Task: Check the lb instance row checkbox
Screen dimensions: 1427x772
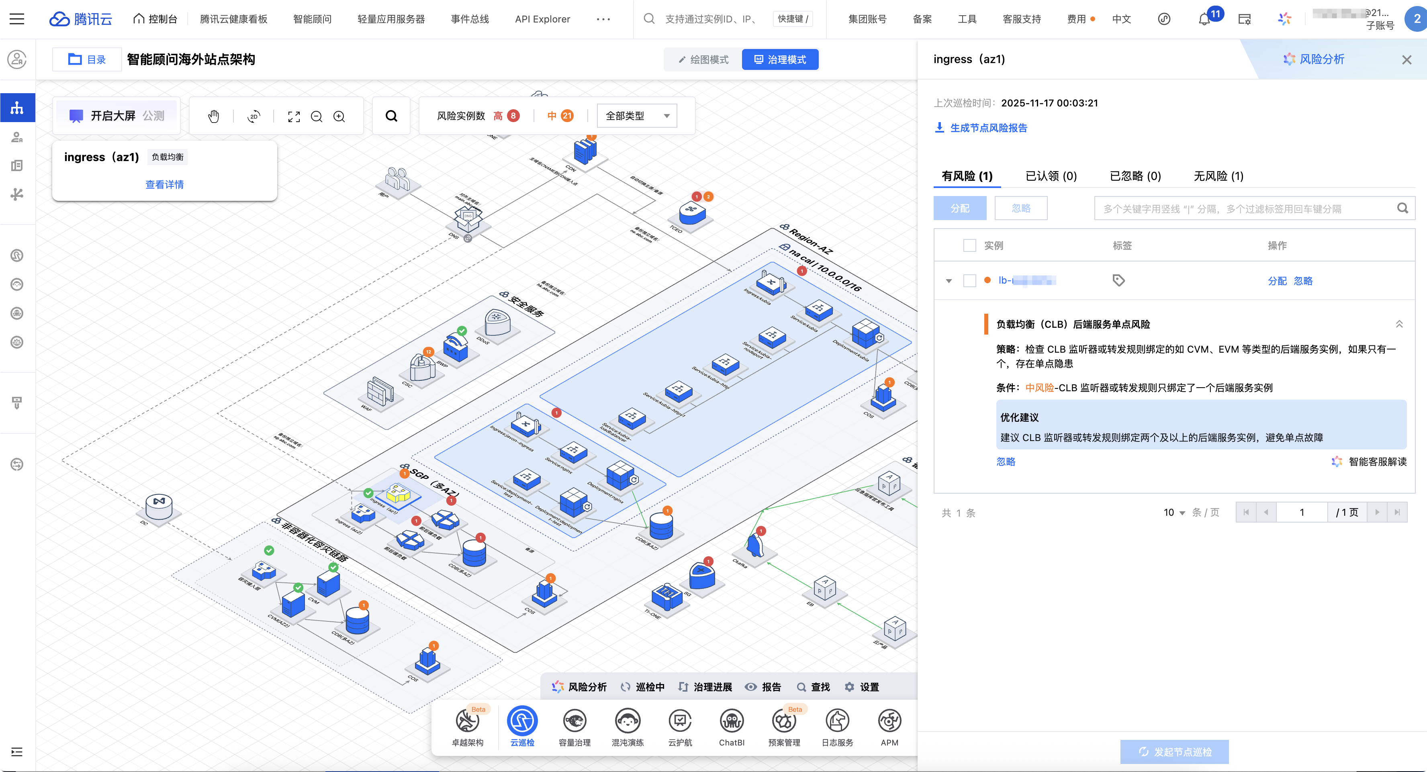Action: click(969, 281)
